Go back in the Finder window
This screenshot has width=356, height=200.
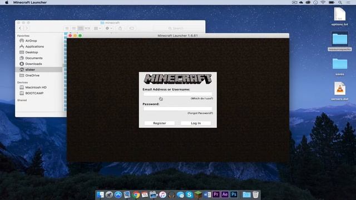(x=20, y=28)
